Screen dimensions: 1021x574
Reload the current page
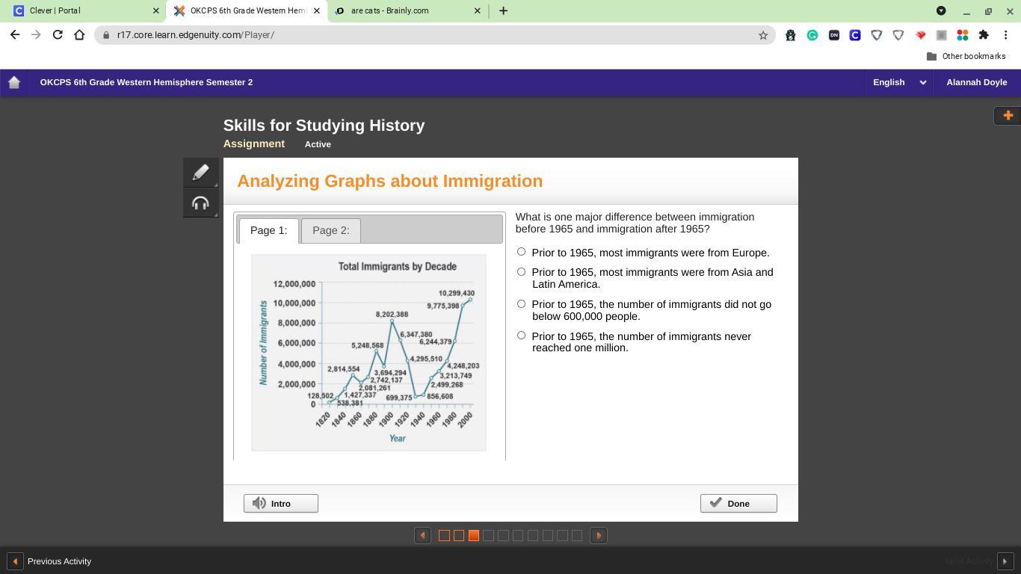click(58, 34)
